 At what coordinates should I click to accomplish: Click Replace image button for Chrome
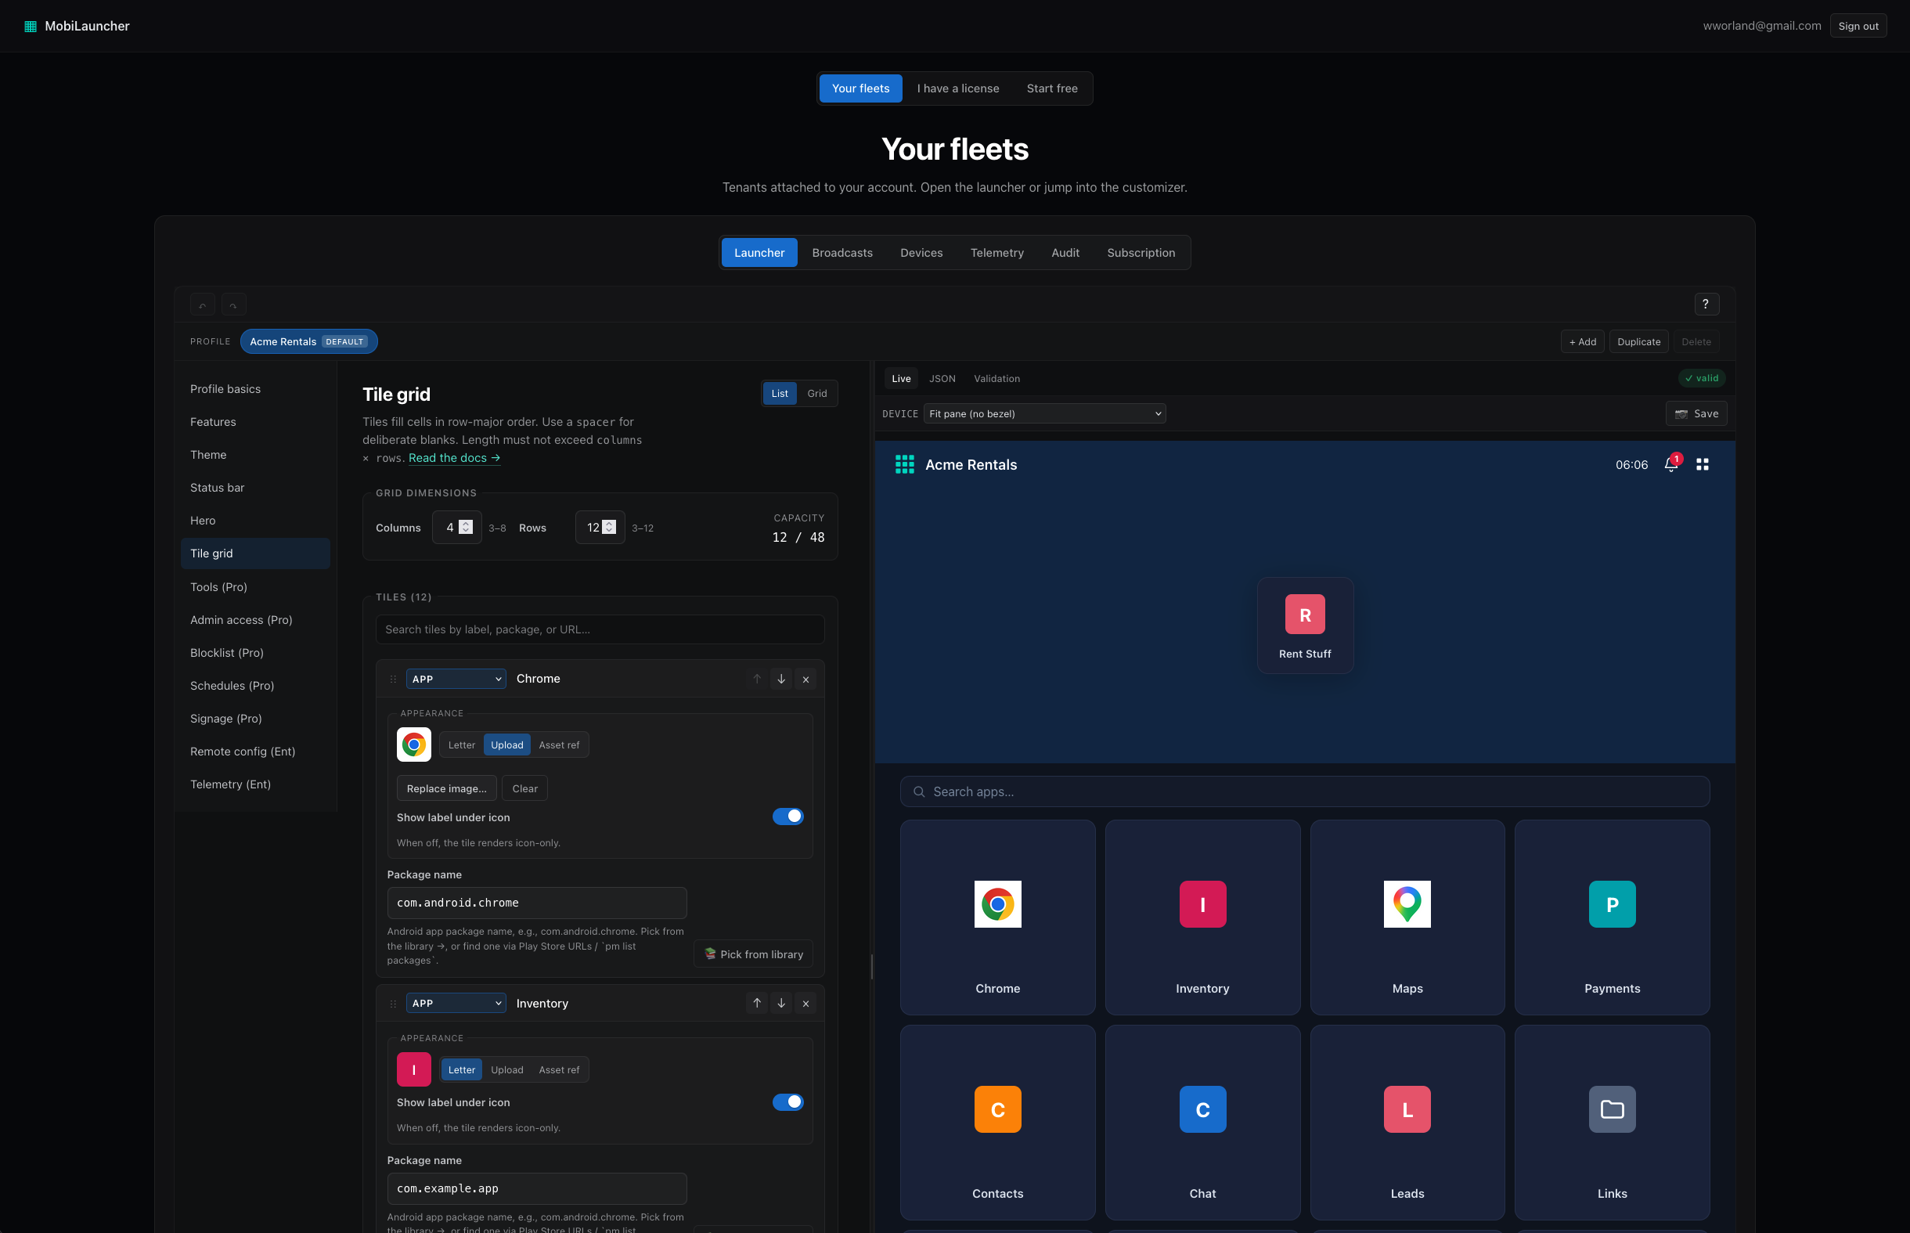pos(446,788)
